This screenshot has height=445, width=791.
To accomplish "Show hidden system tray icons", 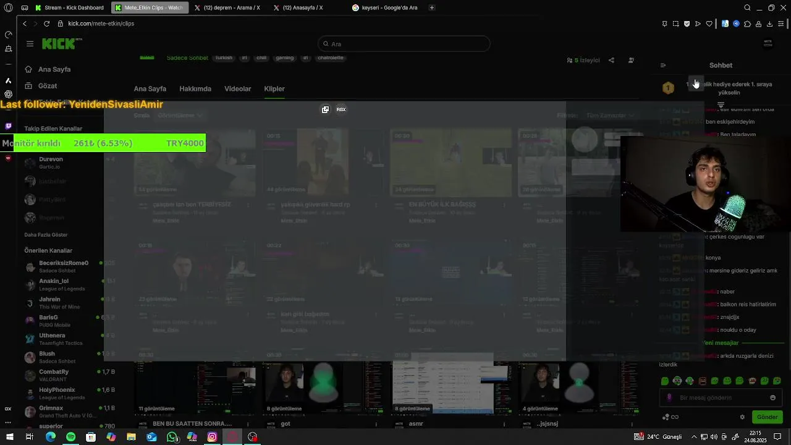I will pyautogui.click(x=693, y=437).
